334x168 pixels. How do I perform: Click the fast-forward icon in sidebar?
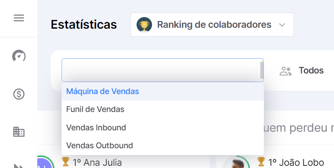coord(19,166)
